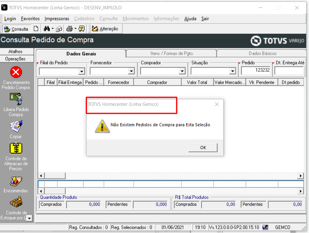Click the new blank document toolbar icon
The image size is (309, 233).
tap(36, 29)
